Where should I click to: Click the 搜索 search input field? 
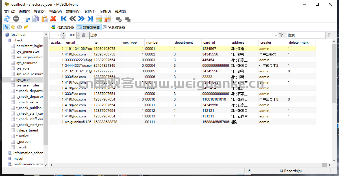[x=306, y=35]
